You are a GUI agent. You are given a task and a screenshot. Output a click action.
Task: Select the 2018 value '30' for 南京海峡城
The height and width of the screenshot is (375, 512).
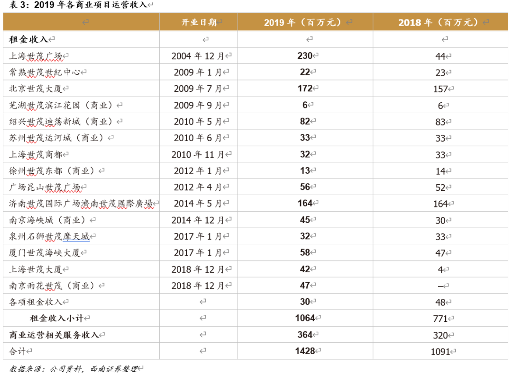pos(440,221)
